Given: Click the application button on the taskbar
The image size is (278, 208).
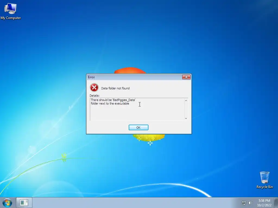Looking at the screenshot, I should tap(24, 203).
